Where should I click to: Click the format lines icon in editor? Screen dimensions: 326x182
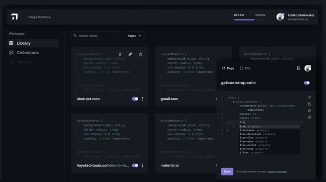coord(309,111)
